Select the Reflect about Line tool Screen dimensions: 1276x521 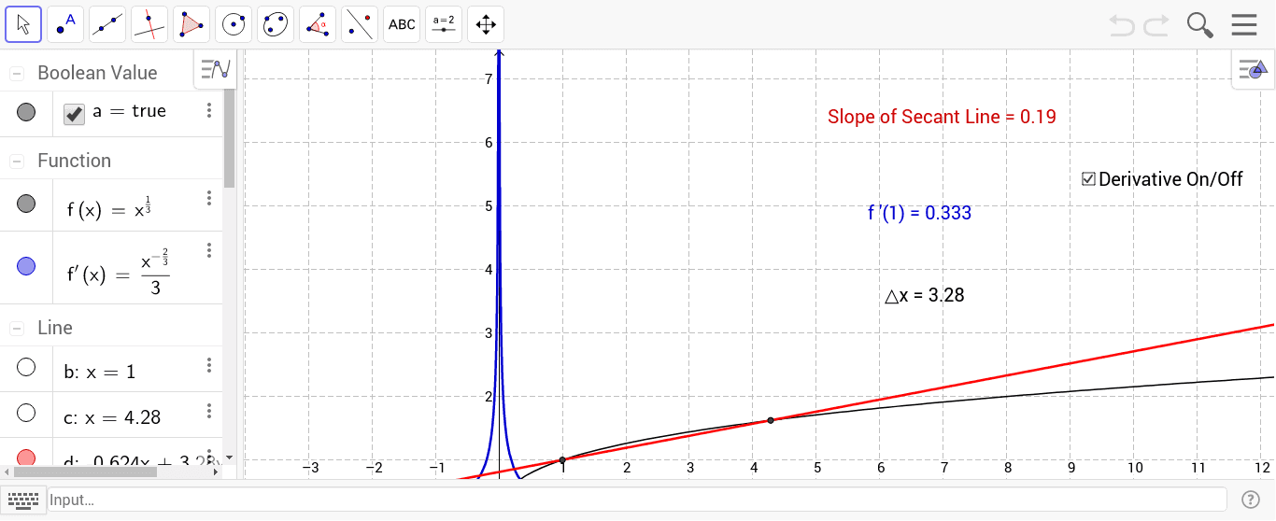360,24
